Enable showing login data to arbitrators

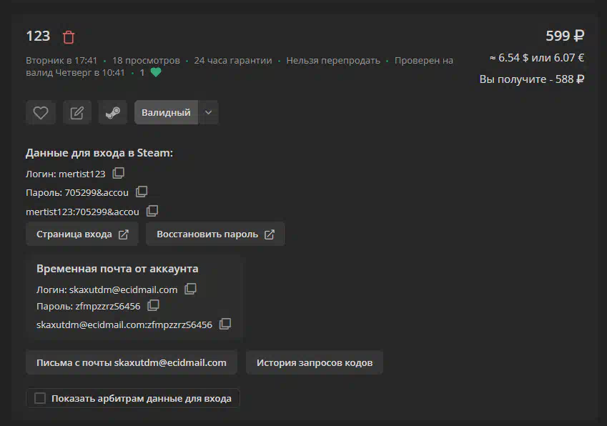[x=40, y=398]
